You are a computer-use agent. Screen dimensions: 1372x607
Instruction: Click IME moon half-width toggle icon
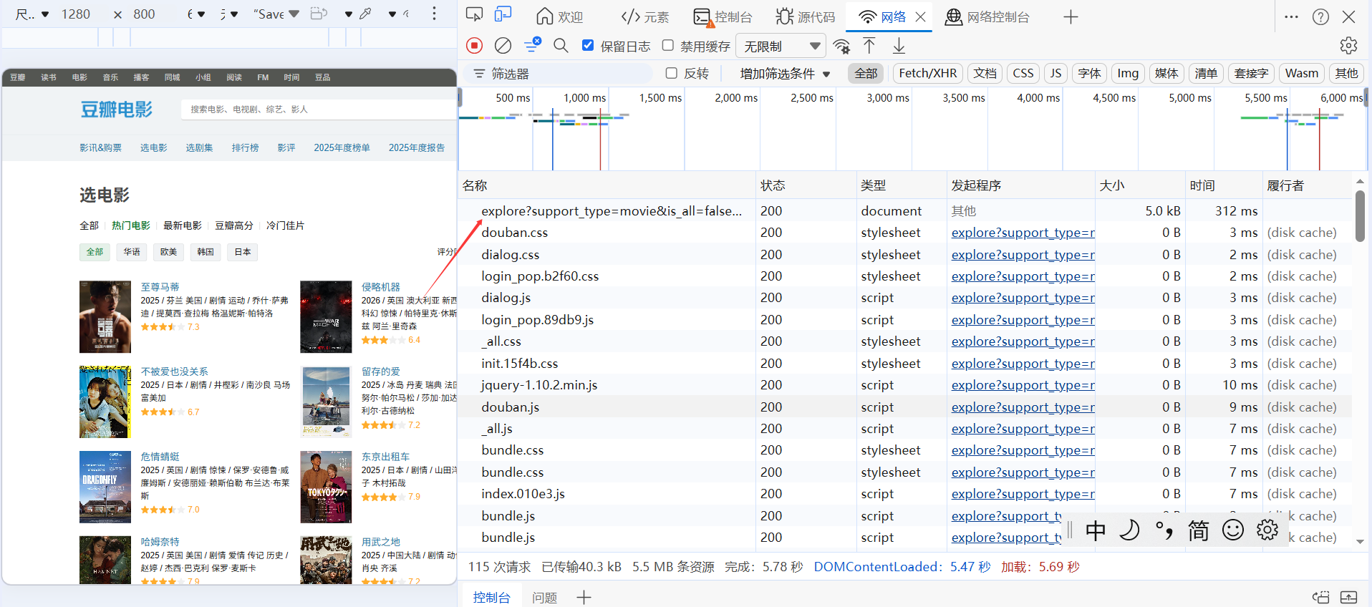[x=1129, y=530]
